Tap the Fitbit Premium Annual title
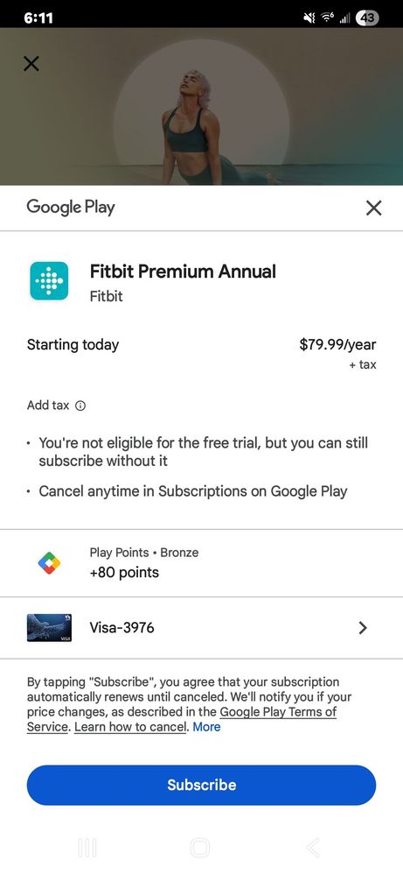The image size is (403, 875). (183, 272)
